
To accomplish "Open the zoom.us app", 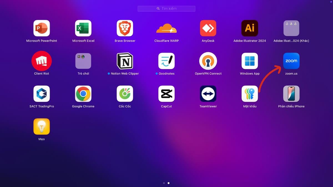I will coord(291,61).
